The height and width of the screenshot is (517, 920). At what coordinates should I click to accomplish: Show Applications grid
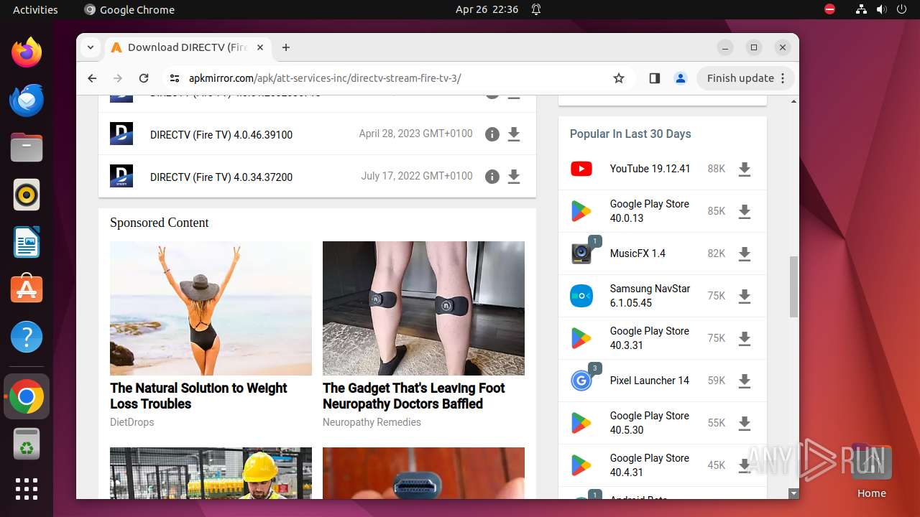[x=27, y=488]
